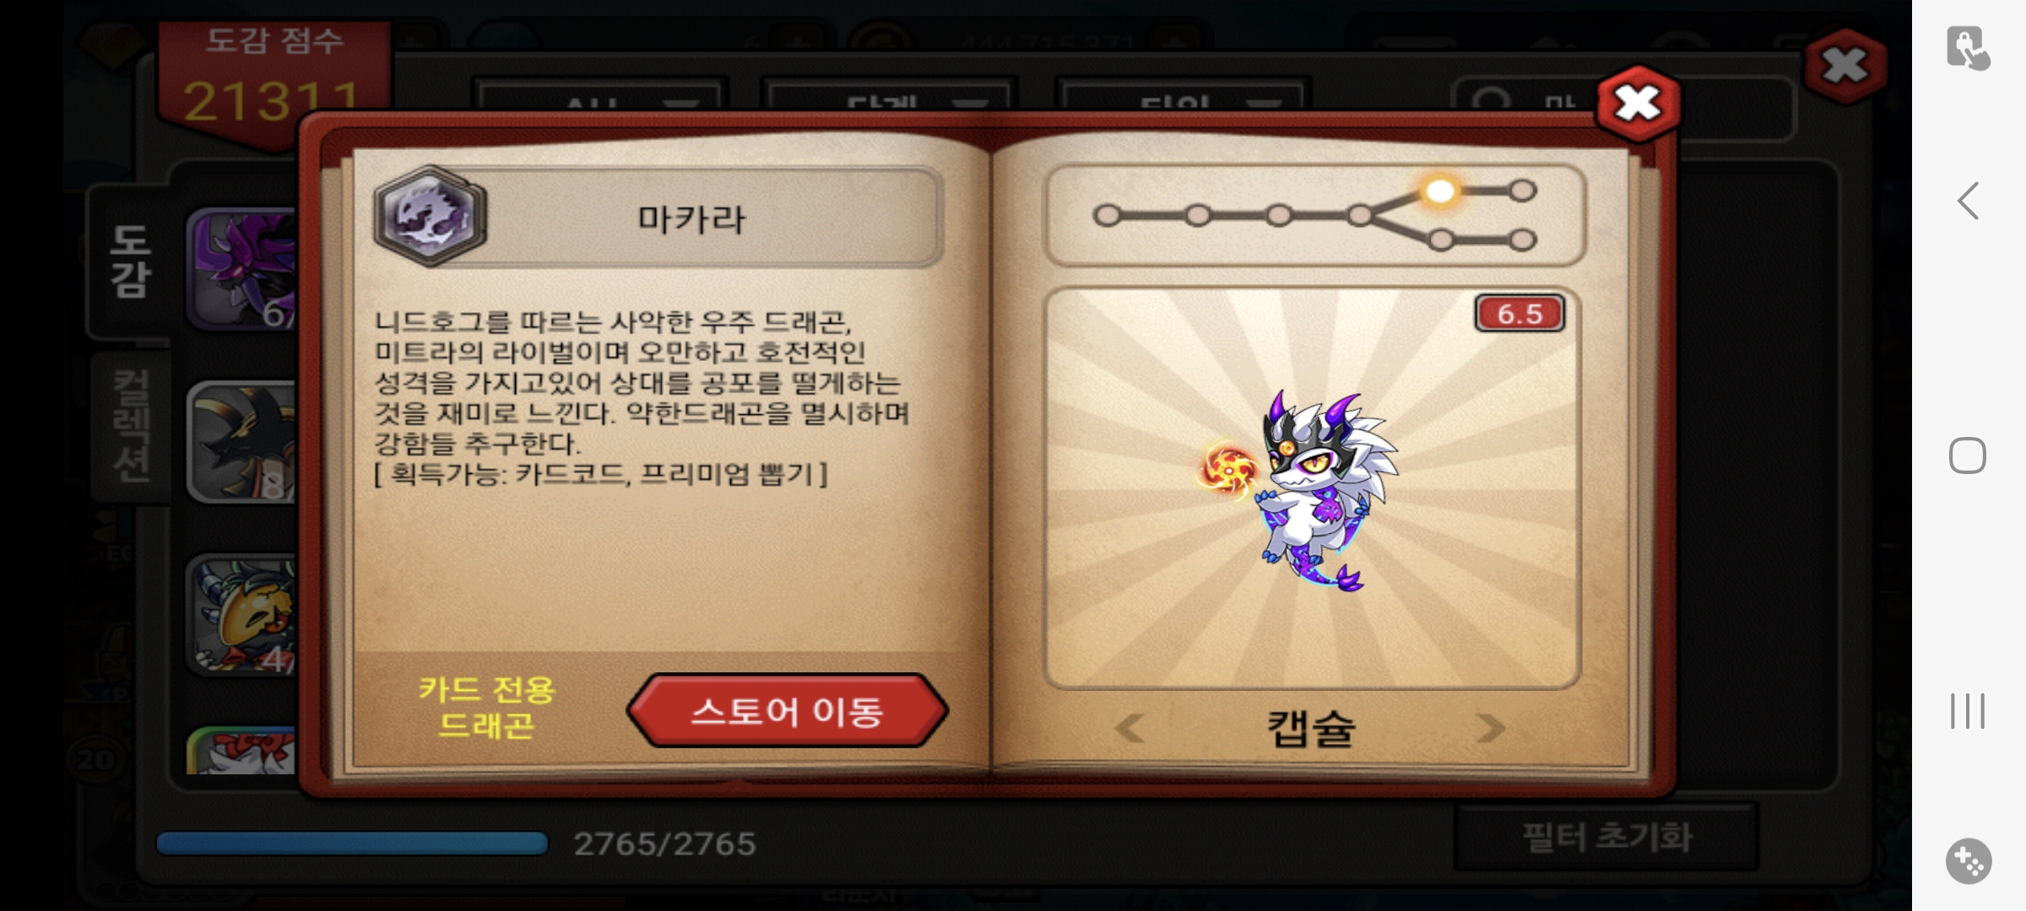The height and width of the screenshot is (911, 2026).
Task: Select the upper branch final evolution node
Action: [1522, 191]
